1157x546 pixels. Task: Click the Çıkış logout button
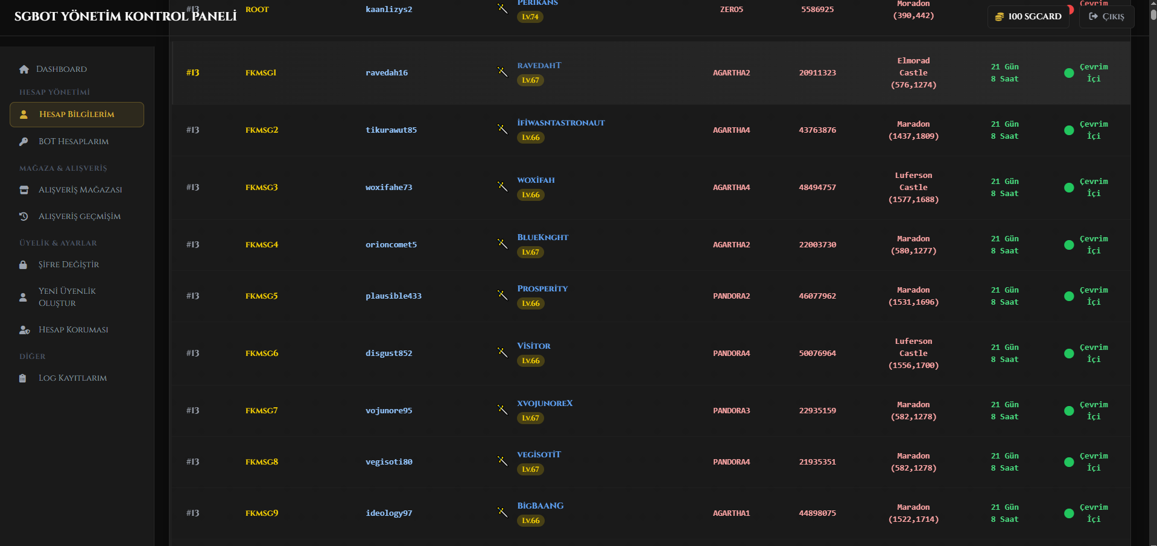(x=1106, y=16)
